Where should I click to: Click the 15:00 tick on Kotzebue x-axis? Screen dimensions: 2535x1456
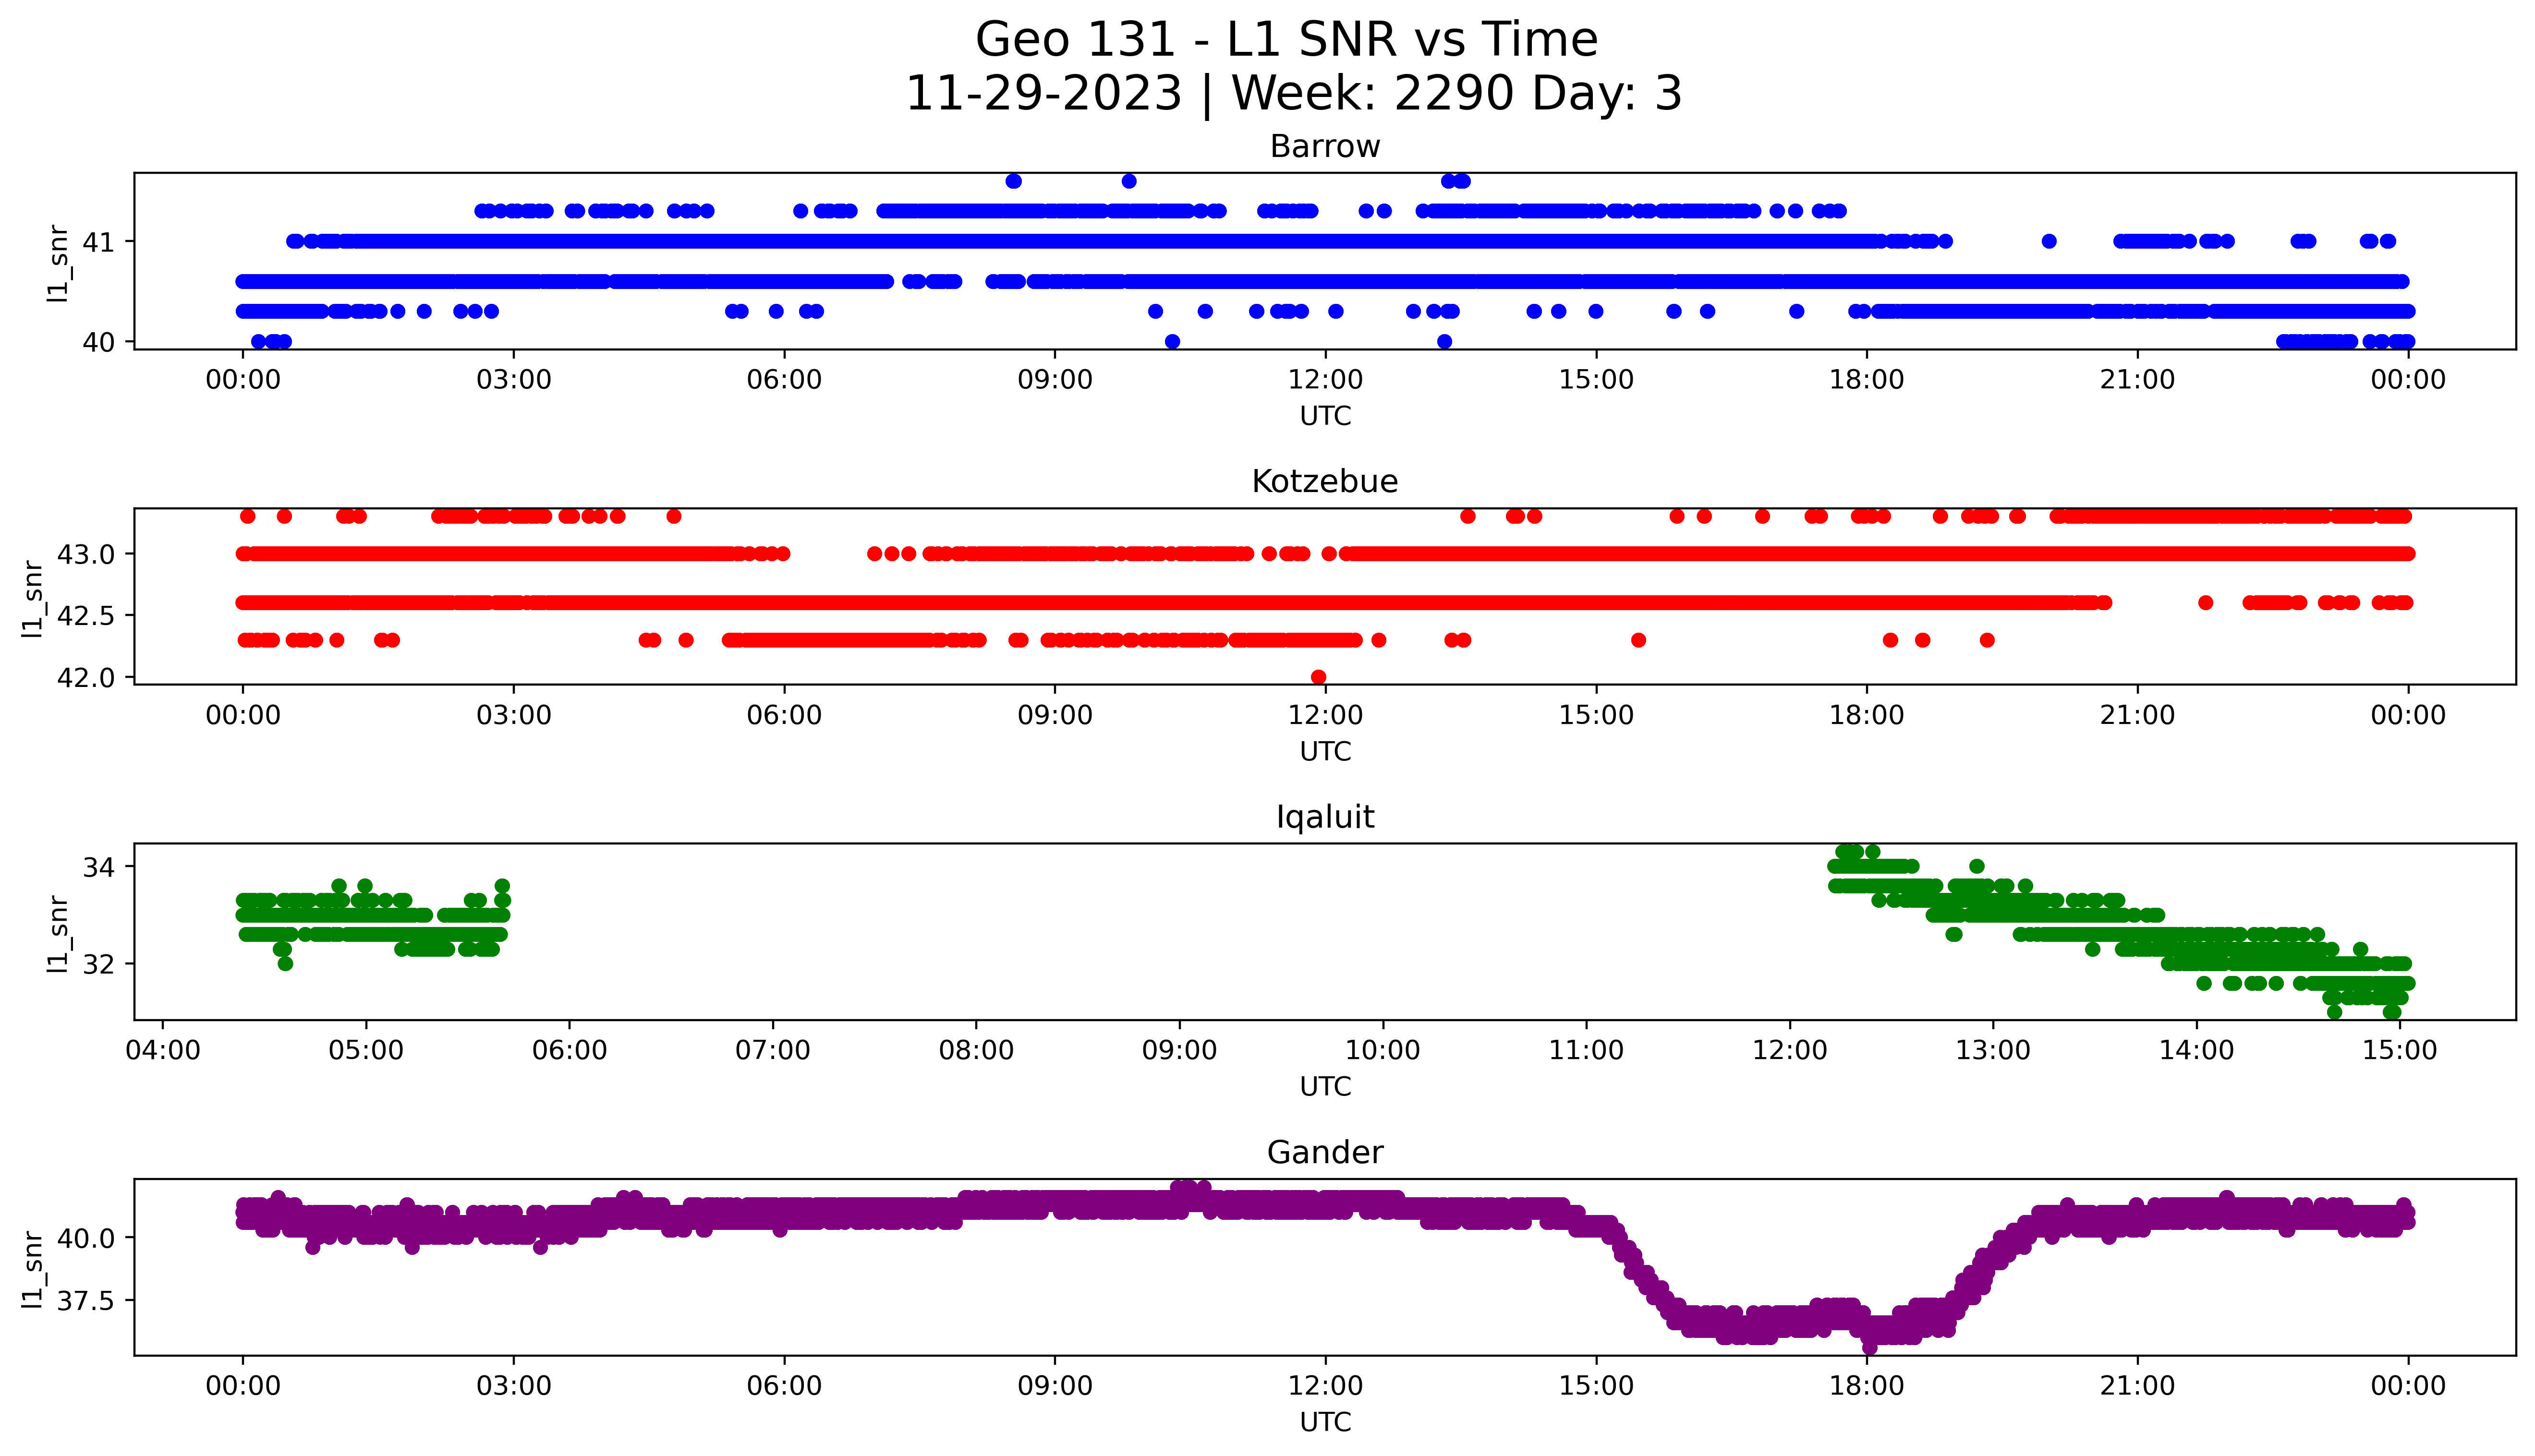(x=1596, y=715)
